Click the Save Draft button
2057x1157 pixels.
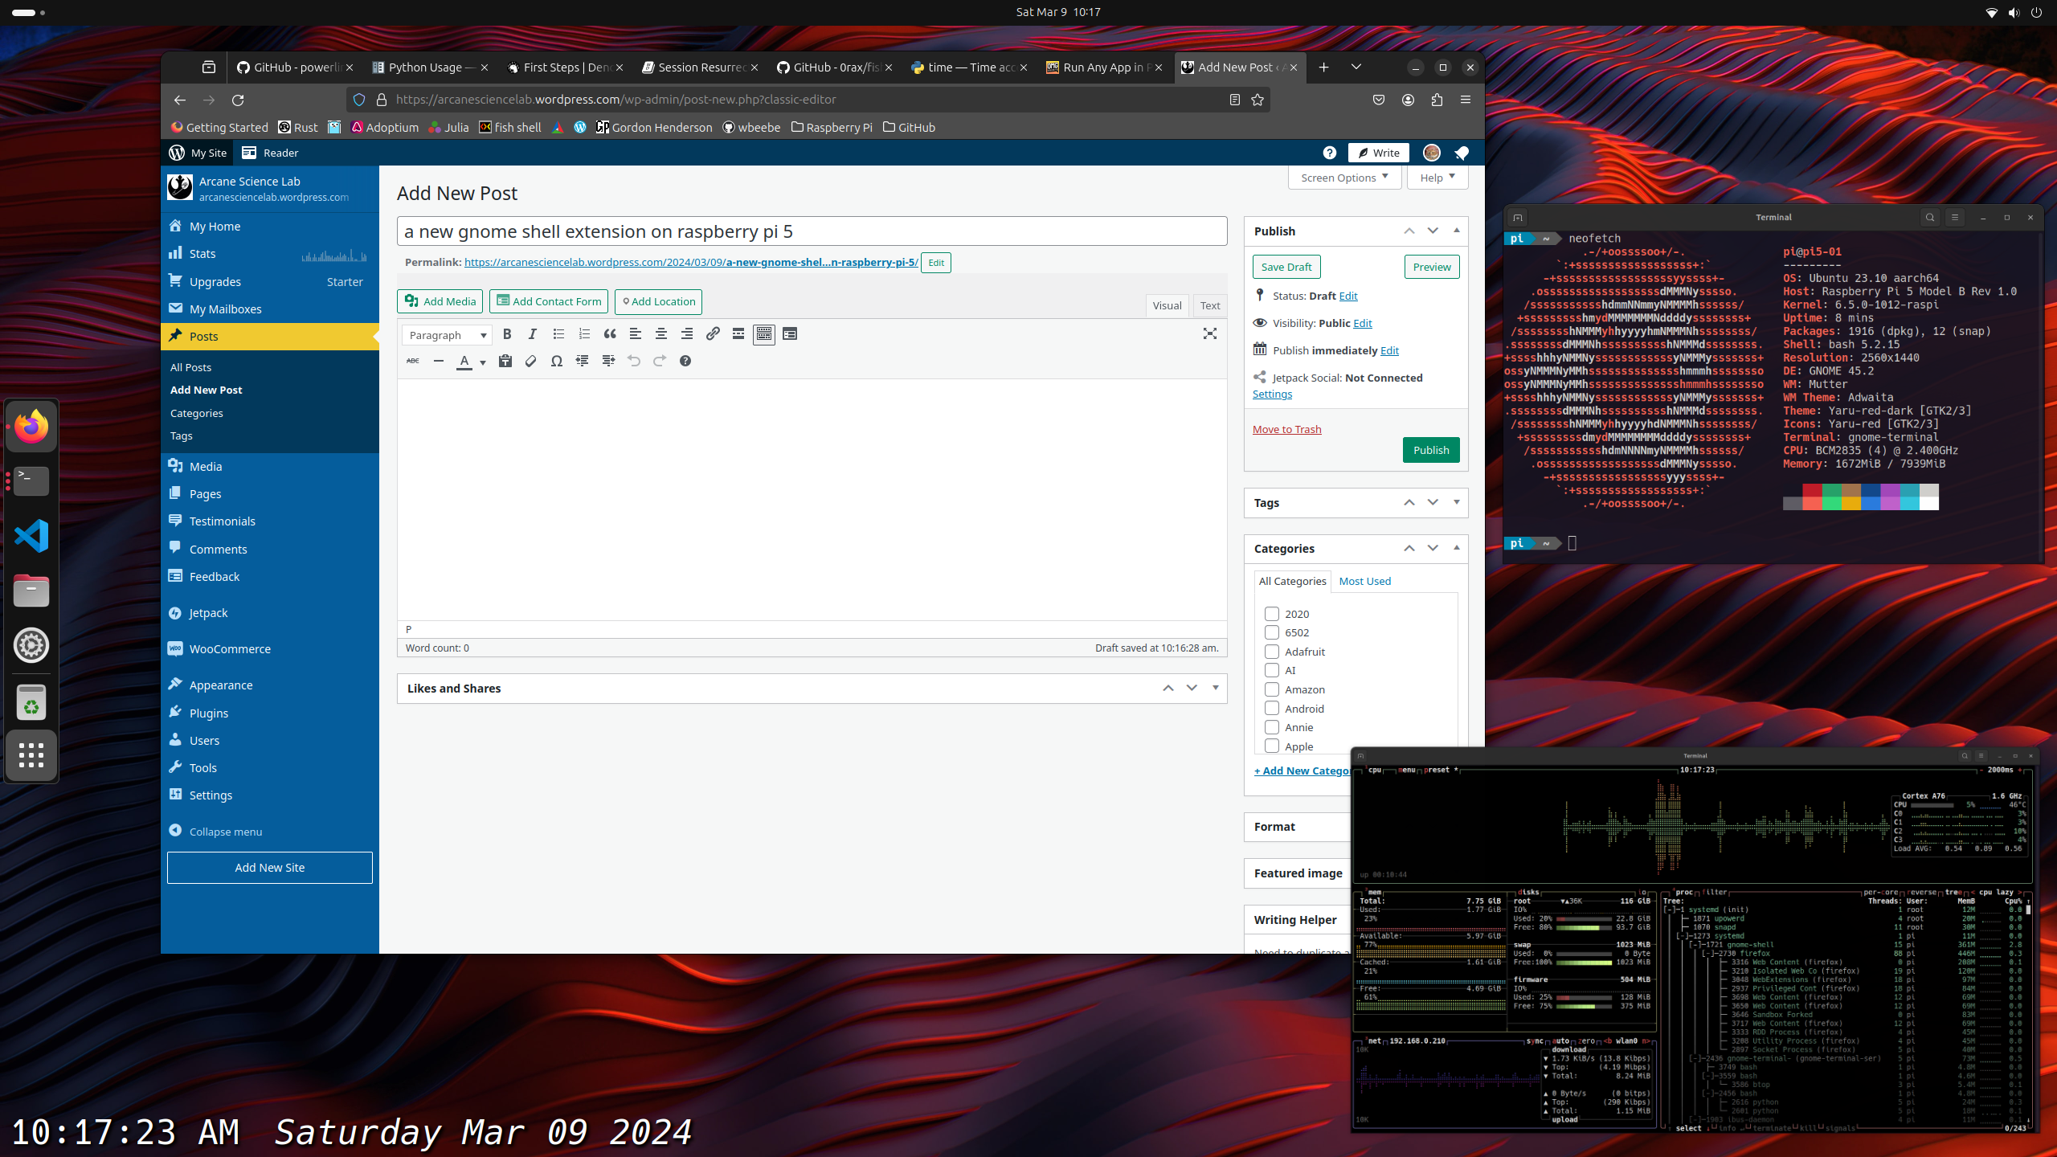pyautogui.click(x=1286, y=267)
